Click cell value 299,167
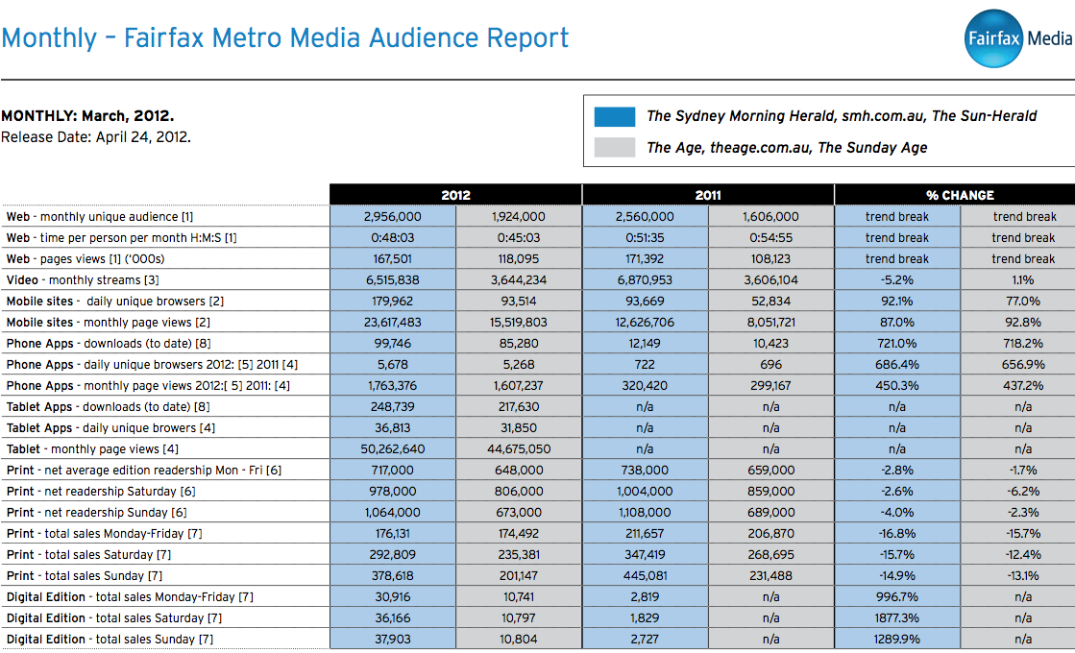 (x=770, y=386)
